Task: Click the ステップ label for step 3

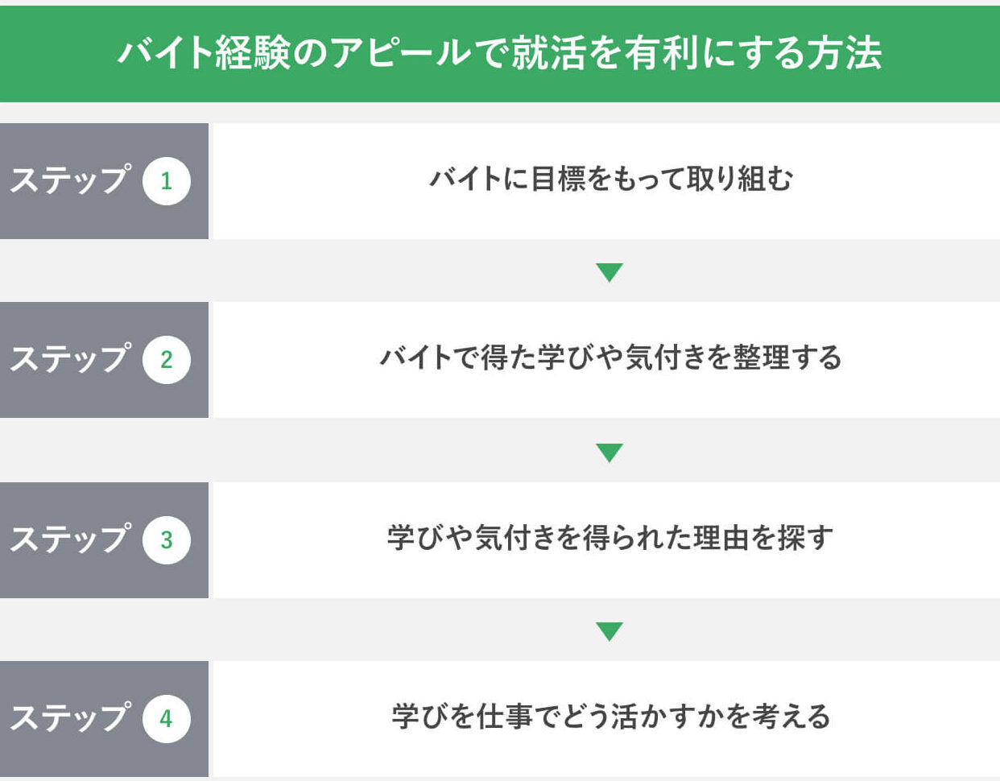Action: coord(70,539)
